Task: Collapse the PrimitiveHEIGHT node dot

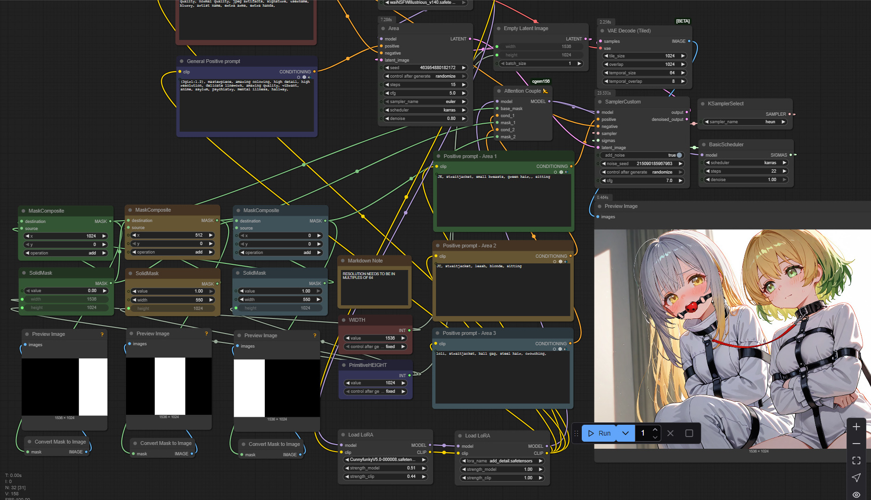Action: [x=344, y=365]
